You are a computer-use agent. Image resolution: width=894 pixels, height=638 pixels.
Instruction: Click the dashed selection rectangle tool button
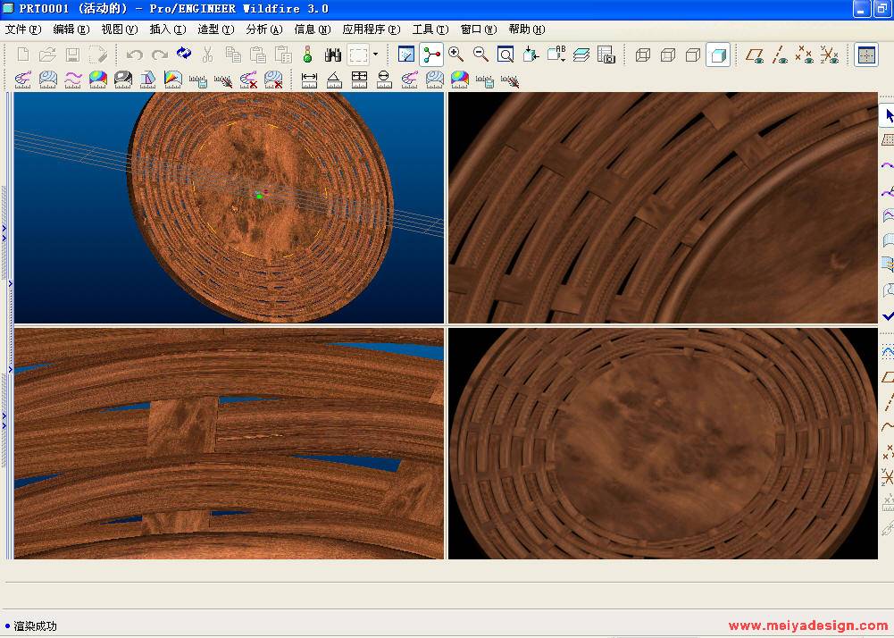(x=359, y=55)
